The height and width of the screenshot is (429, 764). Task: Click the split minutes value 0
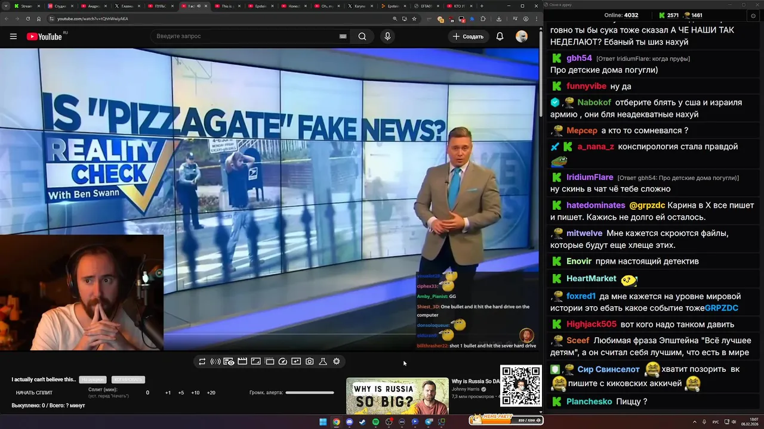(147, 393)
